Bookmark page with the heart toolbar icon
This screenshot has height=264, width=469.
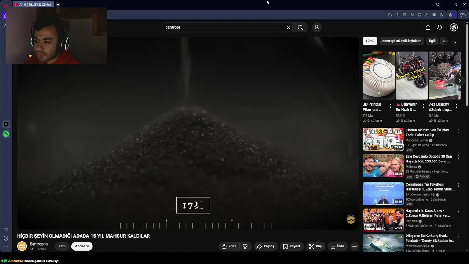click(x=420, y=15)
